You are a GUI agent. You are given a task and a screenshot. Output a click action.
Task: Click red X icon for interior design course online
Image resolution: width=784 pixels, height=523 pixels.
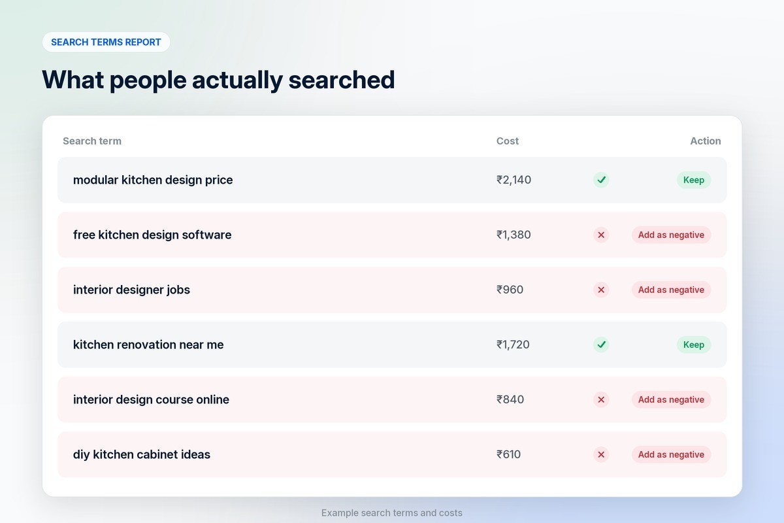(x=601, y=399)
